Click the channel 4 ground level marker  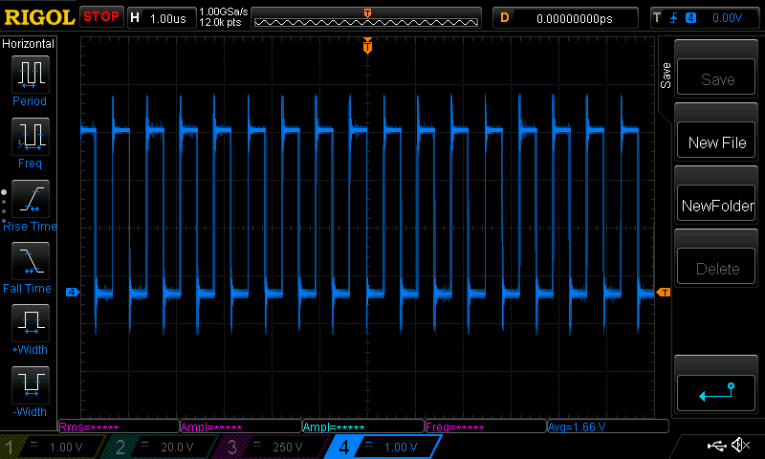pos(73,293)
